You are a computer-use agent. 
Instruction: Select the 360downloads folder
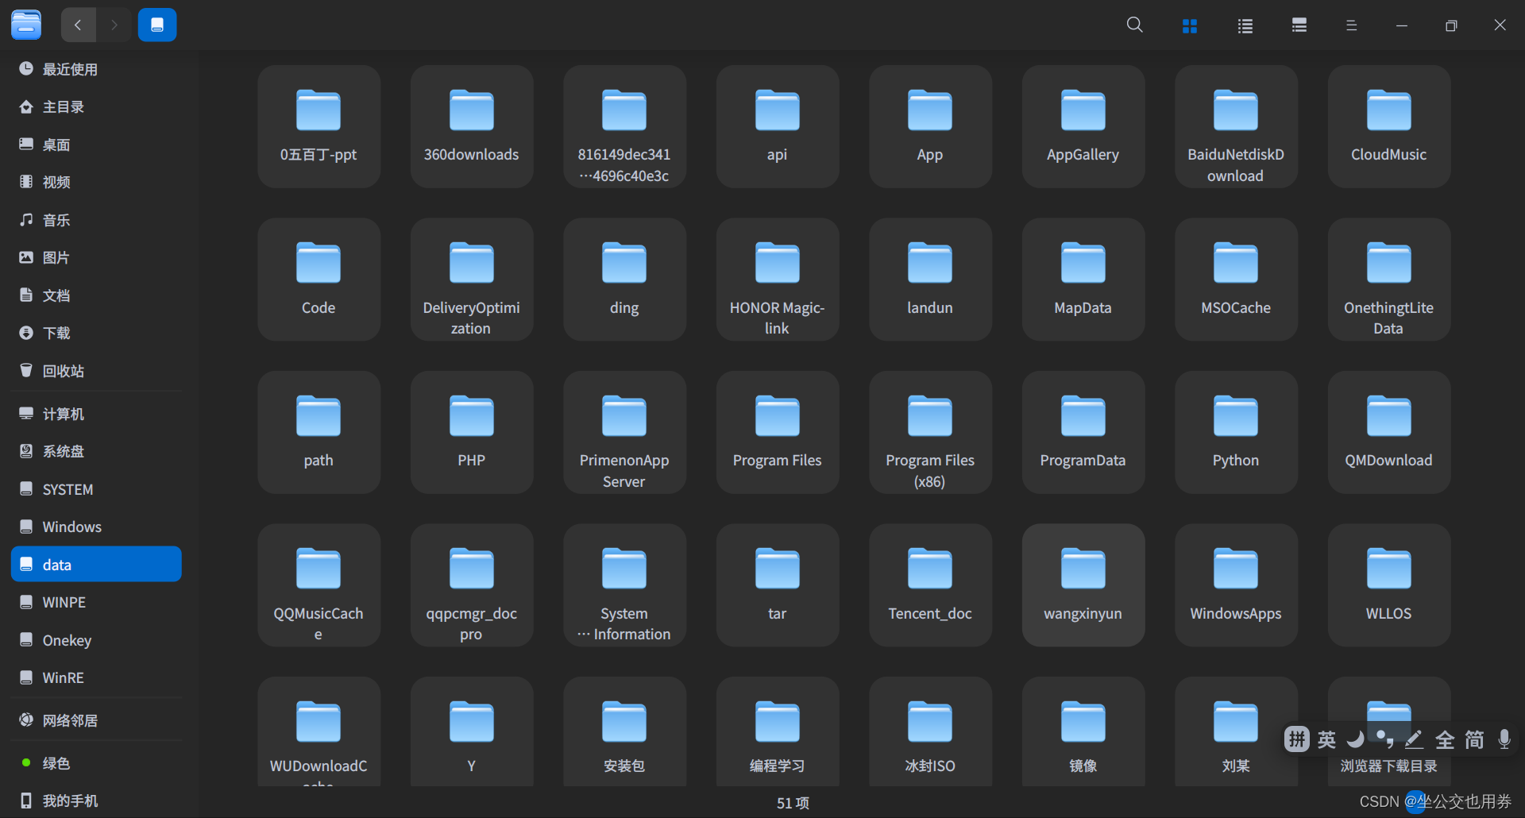coord(472,126)
